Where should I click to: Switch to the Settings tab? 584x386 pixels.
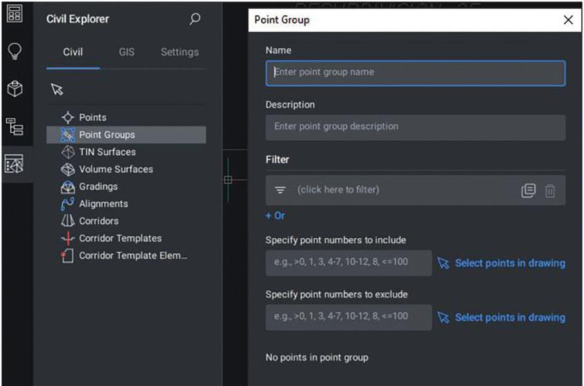pos(179,52)
